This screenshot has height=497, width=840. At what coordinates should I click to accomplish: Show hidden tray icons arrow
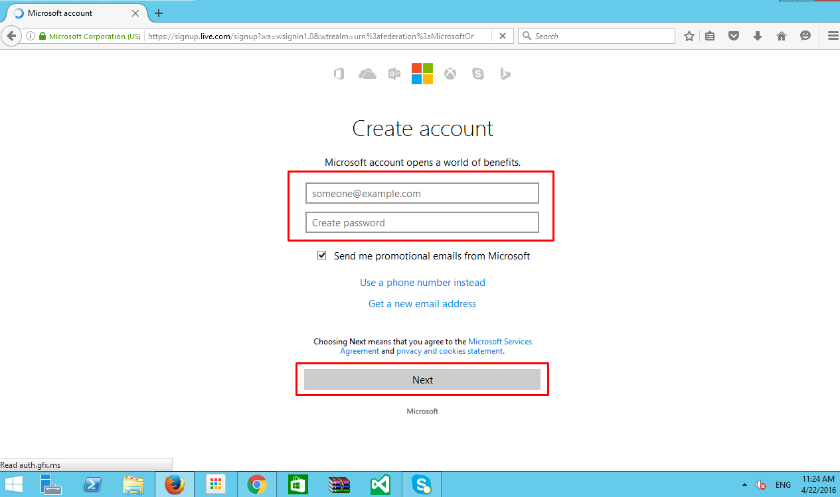click(x=744, y=485)
